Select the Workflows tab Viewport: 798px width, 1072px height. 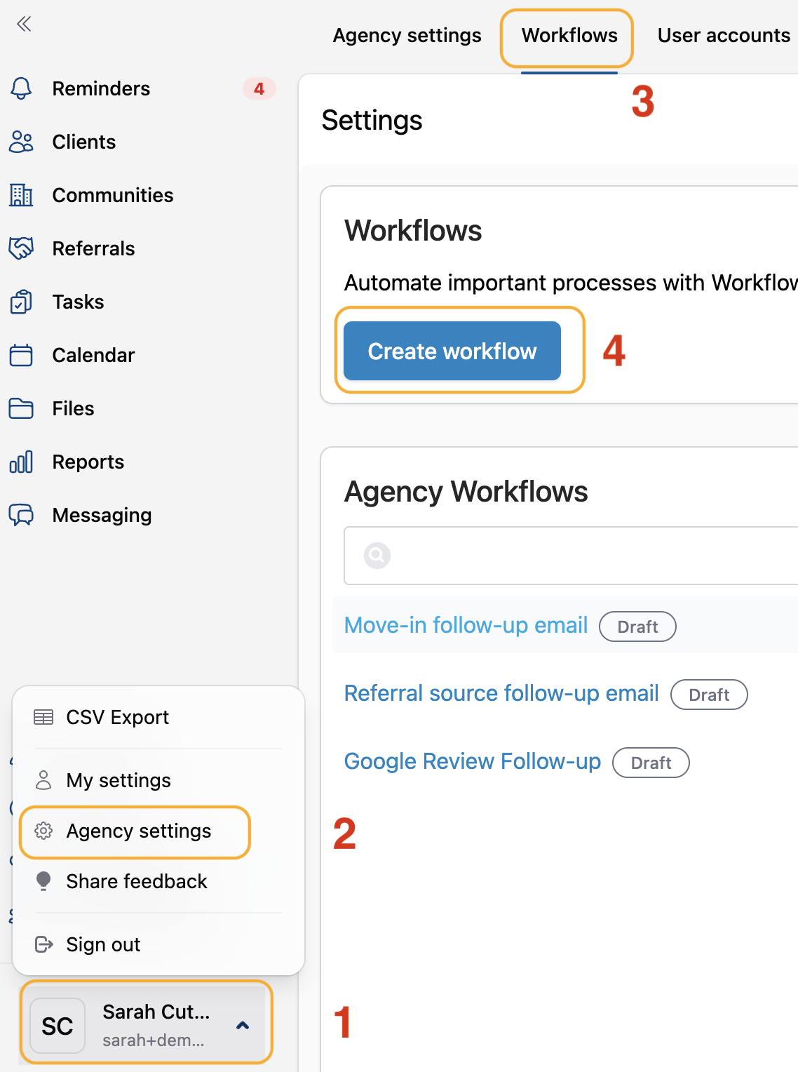569,35
